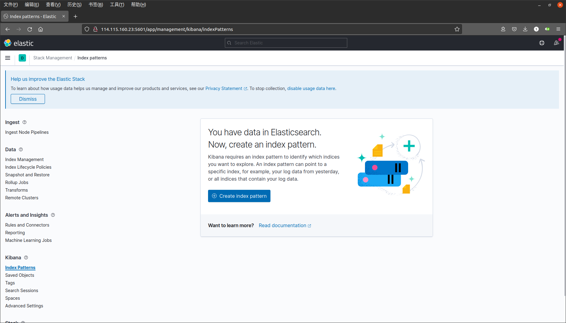This screenshot has width=566, height=323.
Task: Open the 书签(B) menu
Action: click(96, 5)
